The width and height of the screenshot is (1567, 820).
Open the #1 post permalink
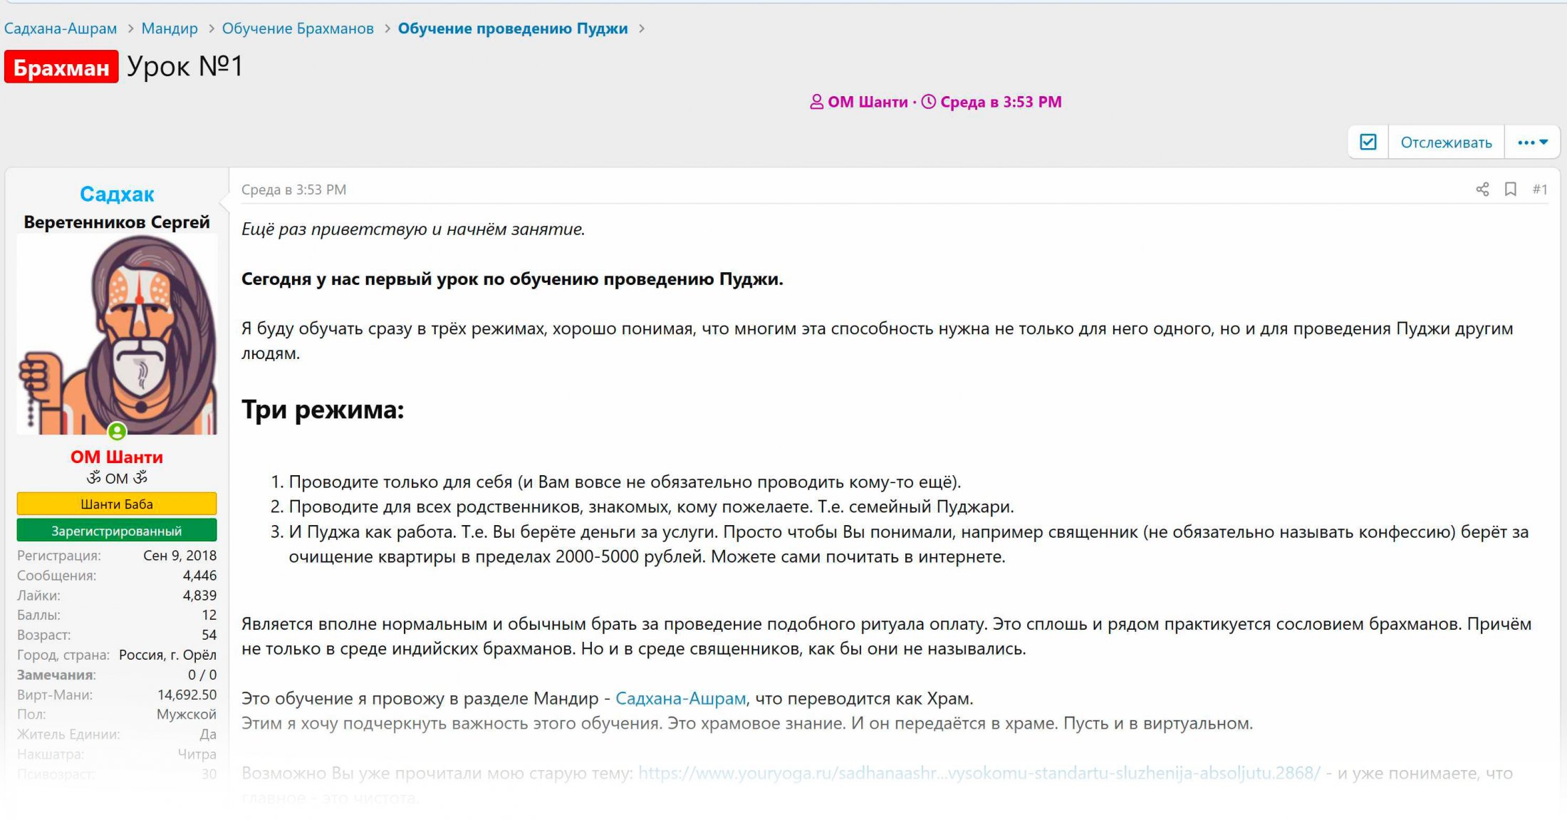click(1541, 189)
